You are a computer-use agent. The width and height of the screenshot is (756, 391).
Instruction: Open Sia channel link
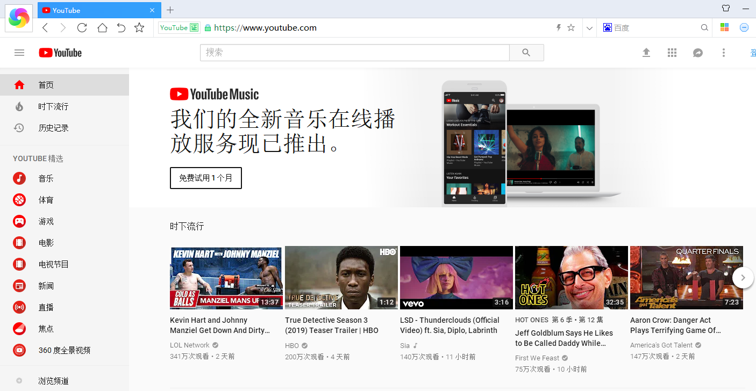(405, 345)
